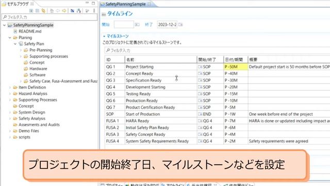
Task: Click reference icon beside SOP in QG 1 row
Action: (x=200, y=67)
